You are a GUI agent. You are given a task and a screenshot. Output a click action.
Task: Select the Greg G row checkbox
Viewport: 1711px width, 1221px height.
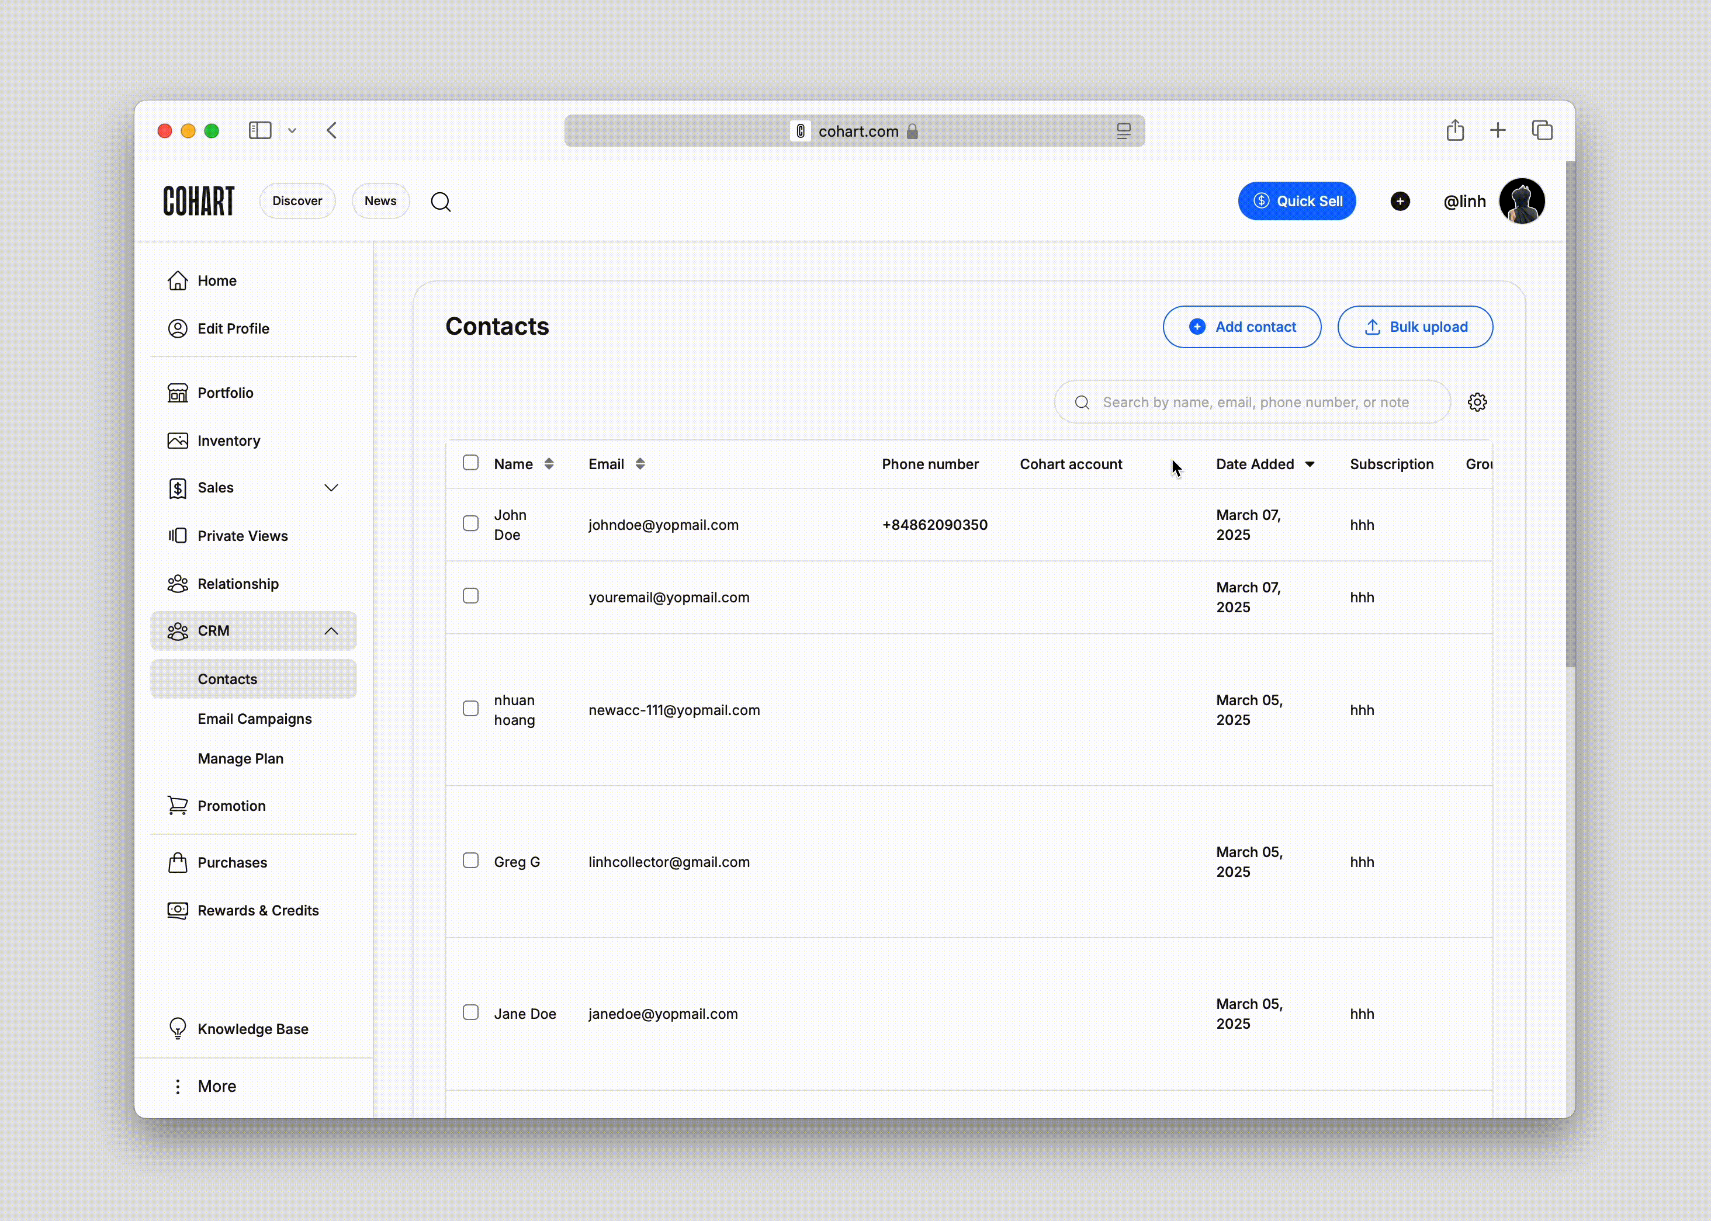(471, 860)
